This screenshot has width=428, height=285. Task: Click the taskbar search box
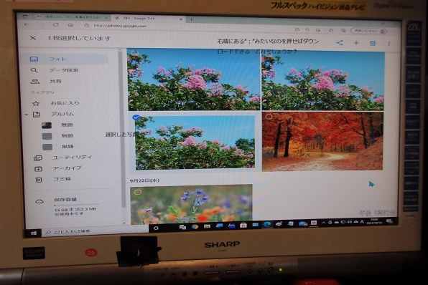(x=96, y=231)
